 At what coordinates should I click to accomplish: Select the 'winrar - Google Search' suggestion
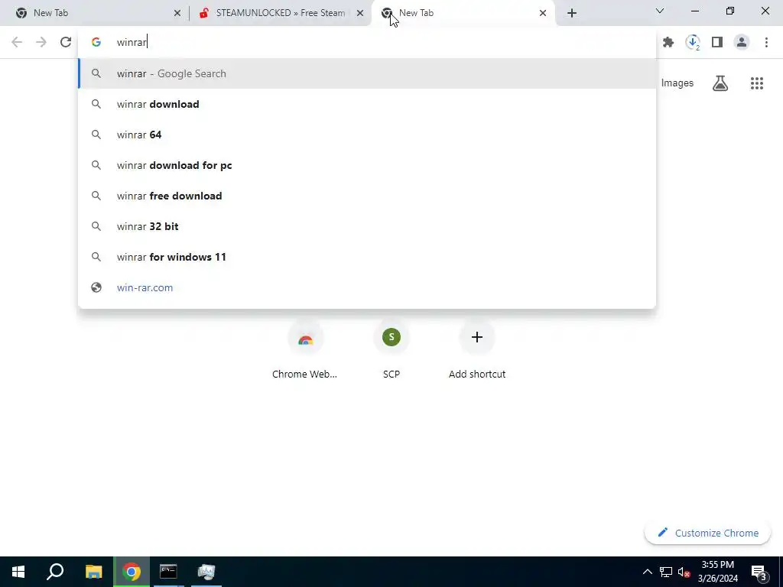(367, 73)
